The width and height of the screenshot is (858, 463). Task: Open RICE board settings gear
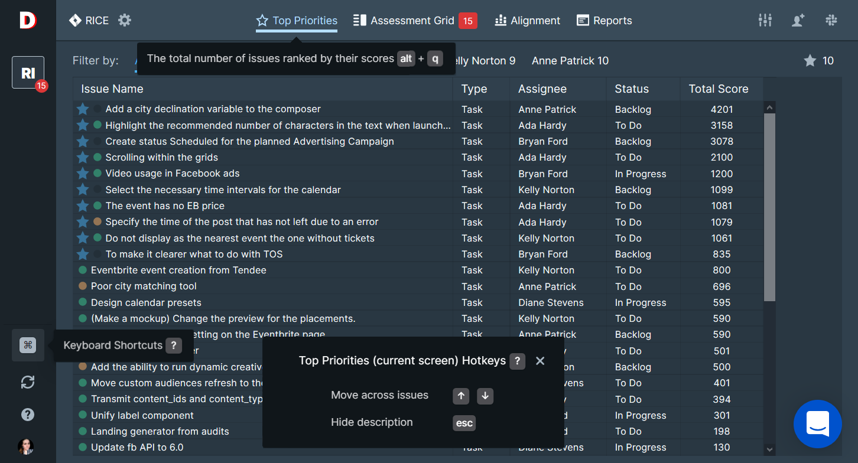pyautogui.click(x=124, y=21)
